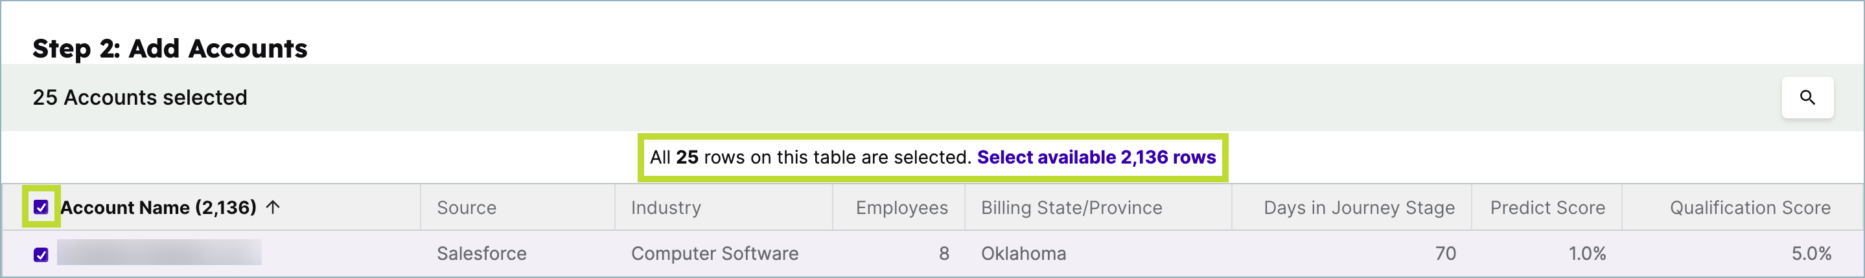Open the blurred account name in first row
The width and height of the screenshot is (1865, 278).
(x=159, y=253)
